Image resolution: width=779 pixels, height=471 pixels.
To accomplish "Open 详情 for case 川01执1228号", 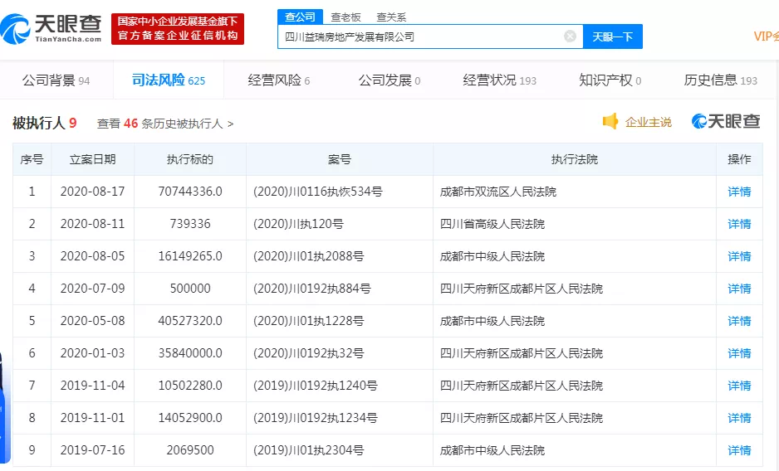I will coord(739,321).
